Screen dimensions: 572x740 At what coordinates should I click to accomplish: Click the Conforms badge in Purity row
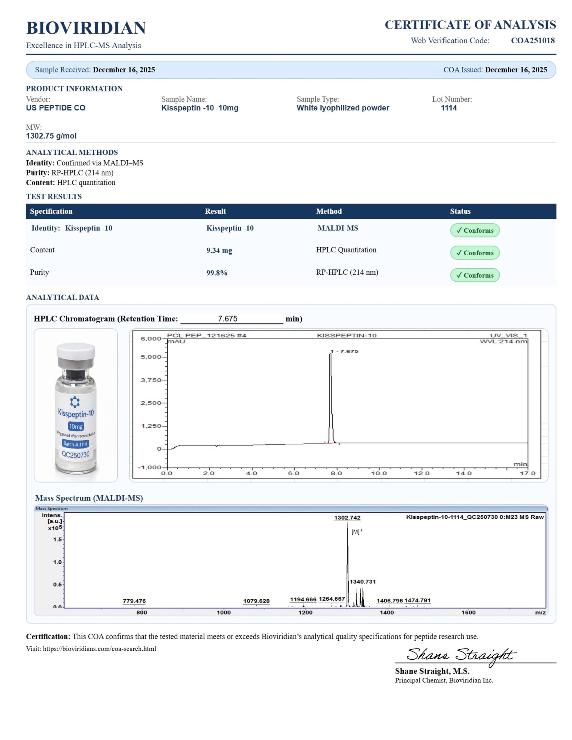[474, 275]
